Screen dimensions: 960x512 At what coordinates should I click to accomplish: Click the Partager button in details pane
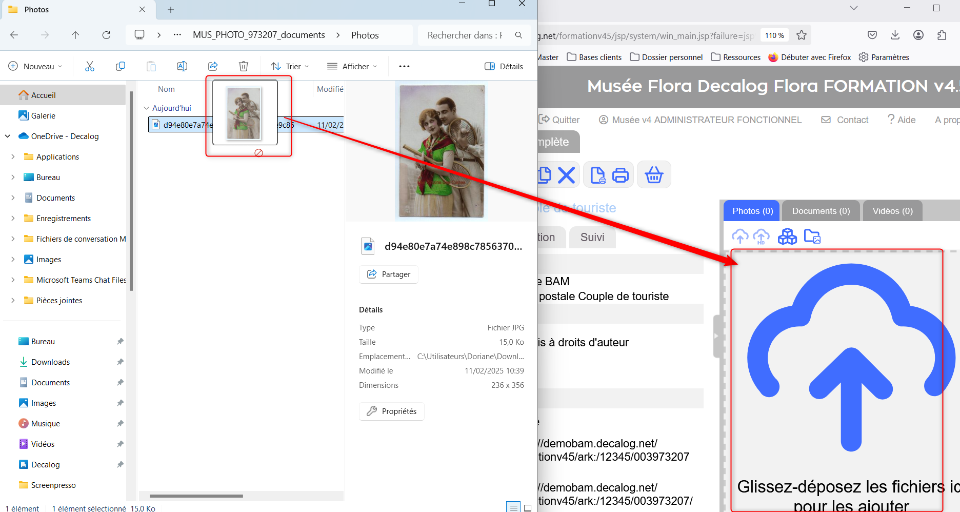tap(389, 274)
